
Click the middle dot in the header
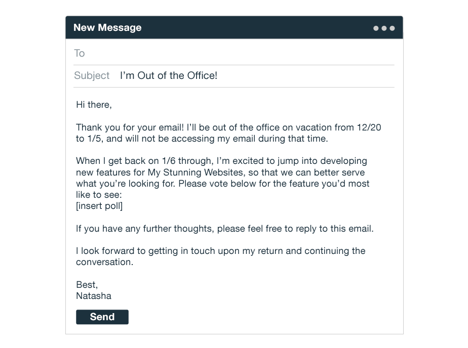point(384,28)
